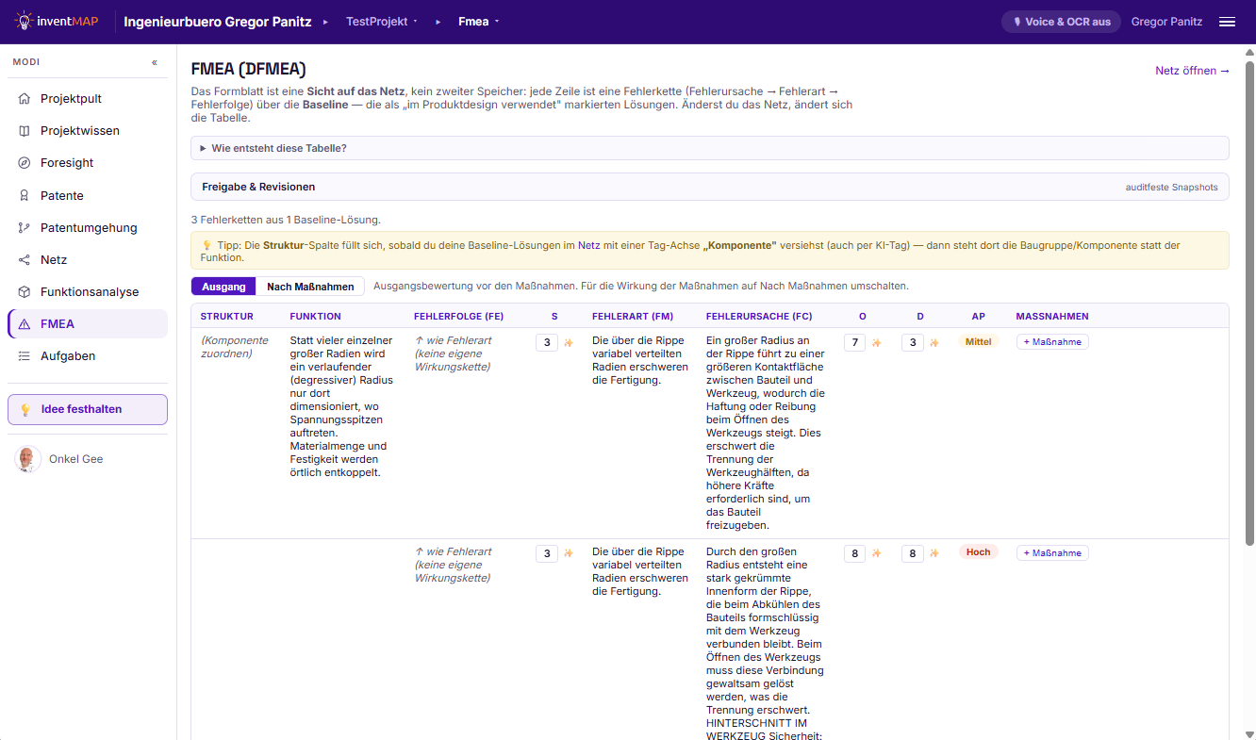Open the TestProjekt breadcrumb dropdown
Image resolution: width=1256 pixels, height=740 pixels.
coord(382,22)
